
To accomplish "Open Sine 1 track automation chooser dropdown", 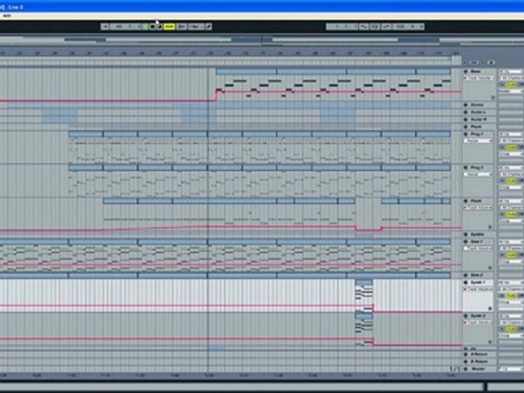I will (478, 248).
